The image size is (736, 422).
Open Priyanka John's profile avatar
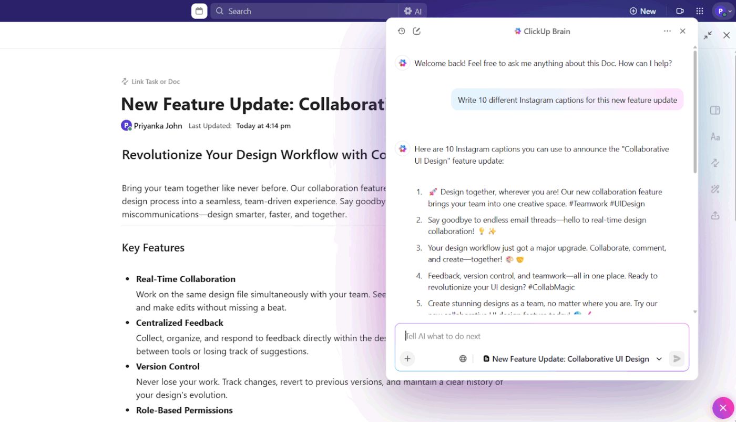pyautogui.click(x=126, y=125)
